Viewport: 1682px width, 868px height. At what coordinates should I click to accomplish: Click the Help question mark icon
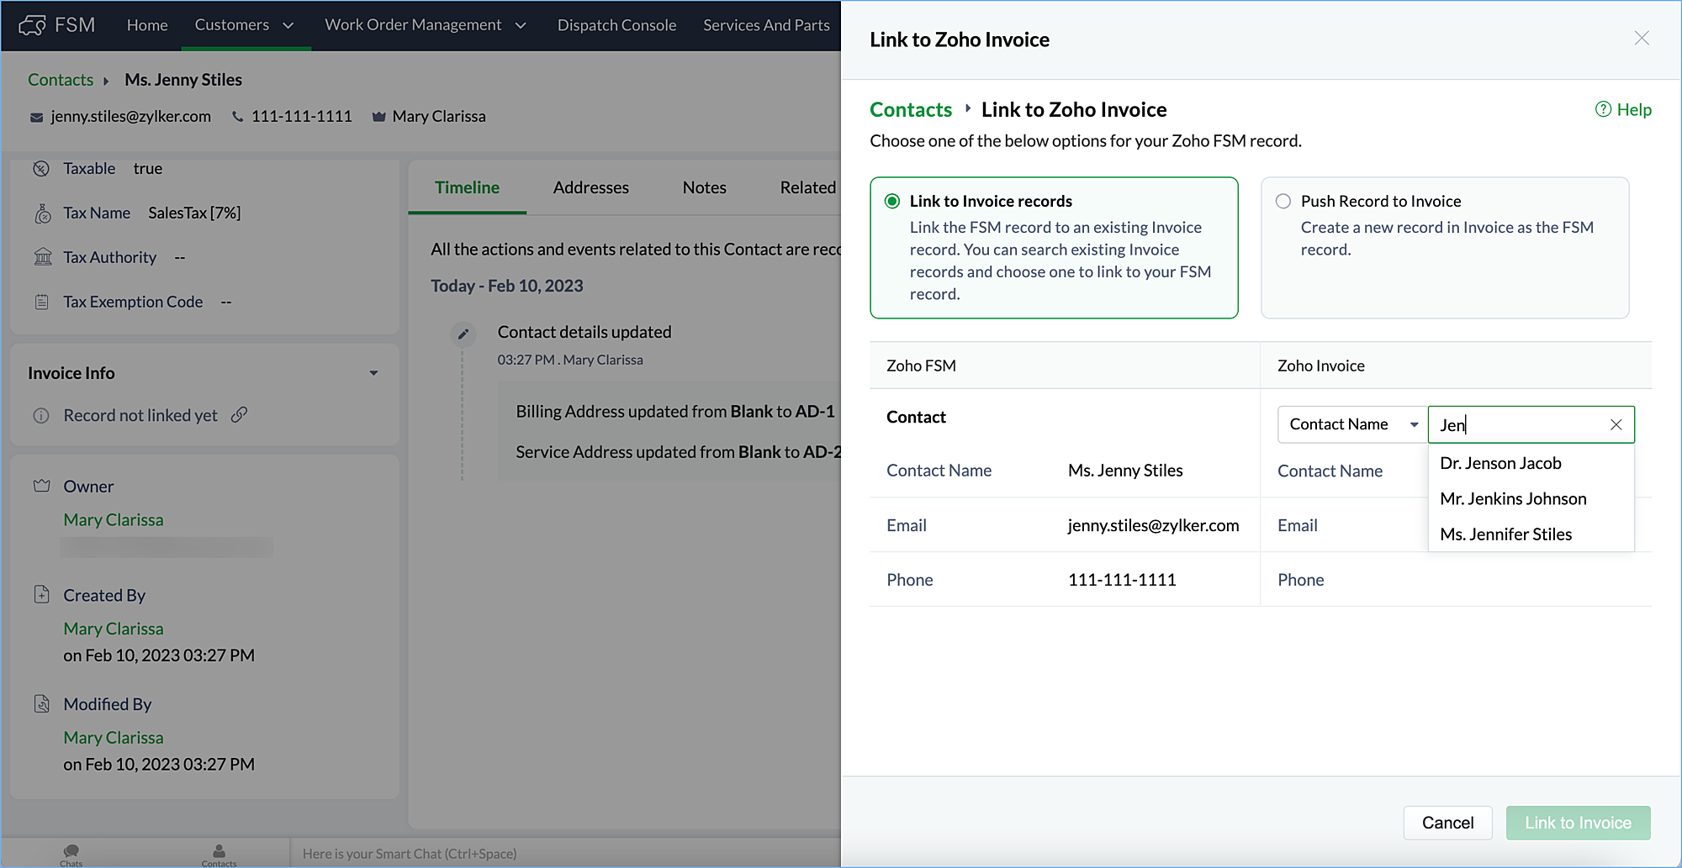(x=1604, y=109)
